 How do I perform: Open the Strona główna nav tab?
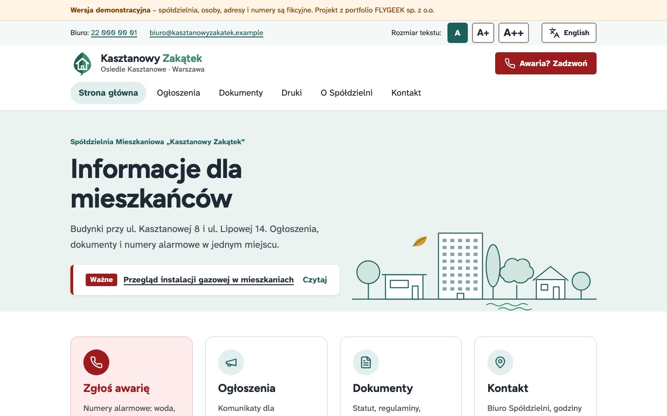pyautogui.click(x=108, y=93)
